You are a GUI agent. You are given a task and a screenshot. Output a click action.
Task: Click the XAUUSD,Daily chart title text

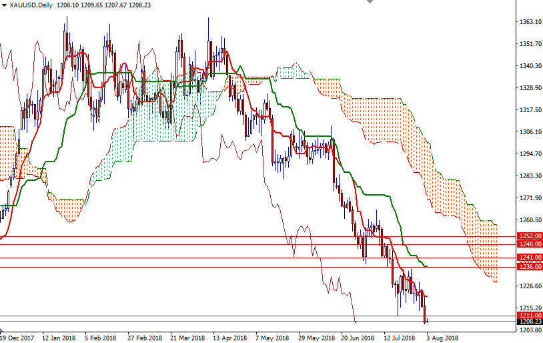[31, 5]
